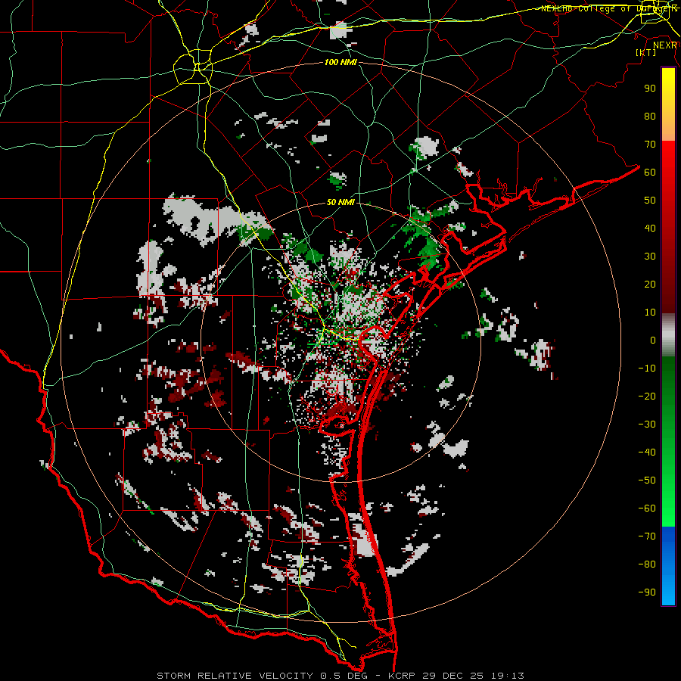Click the 40 label on velocity scale
This screenshot has height=681, width=681.
point(650,229)
